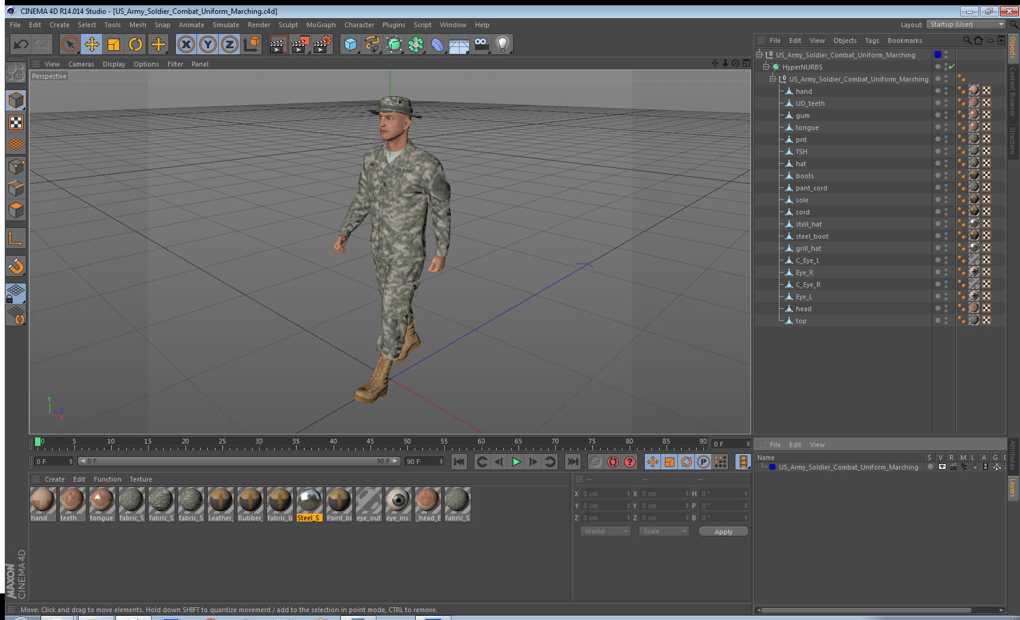Click Apply coordinates button
This screenshot has width=1020, height=620.
point(723,531)
